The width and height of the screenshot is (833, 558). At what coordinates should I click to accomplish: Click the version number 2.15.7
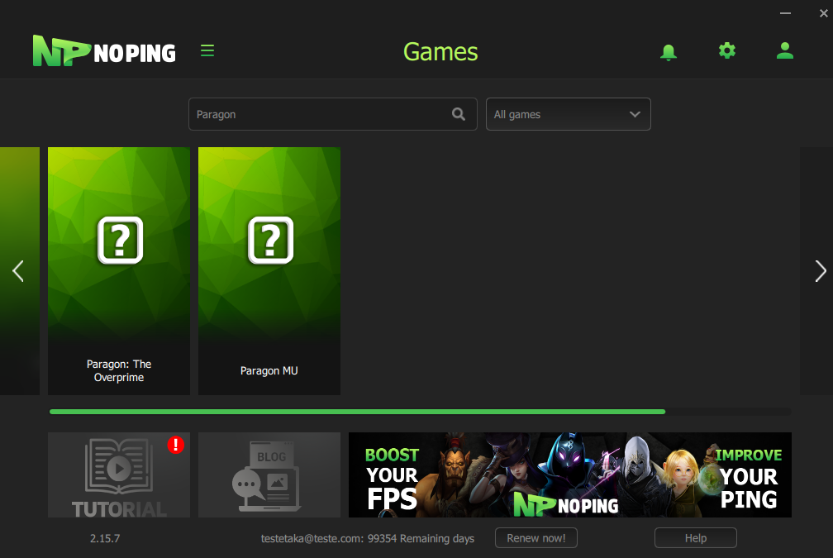pyautogui.click(x=105, y=538)
